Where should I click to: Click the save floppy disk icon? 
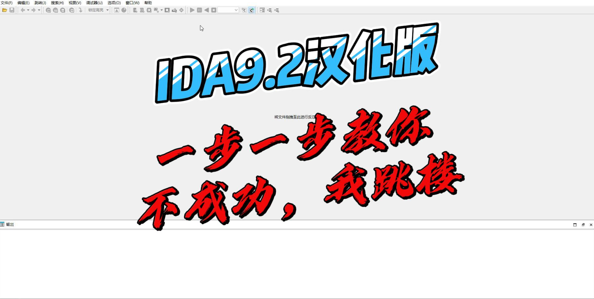[x=12, y=10]
